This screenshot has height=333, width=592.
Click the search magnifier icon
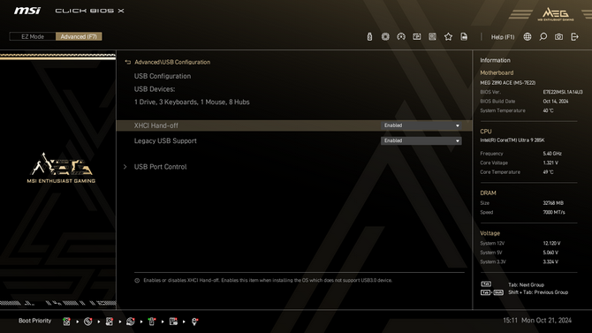(x=543, y=36)
